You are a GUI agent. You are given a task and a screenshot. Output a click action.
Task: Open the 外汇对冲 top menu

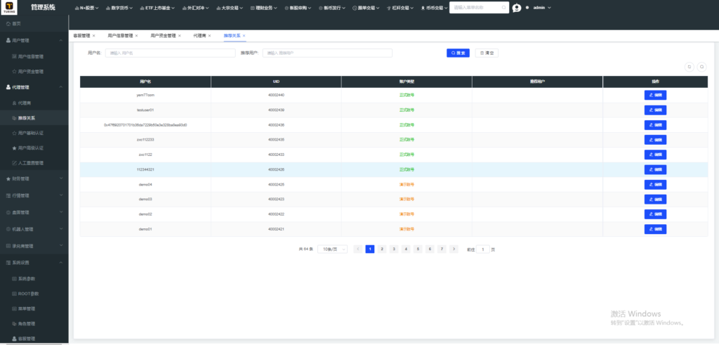[x=195, y=8]
